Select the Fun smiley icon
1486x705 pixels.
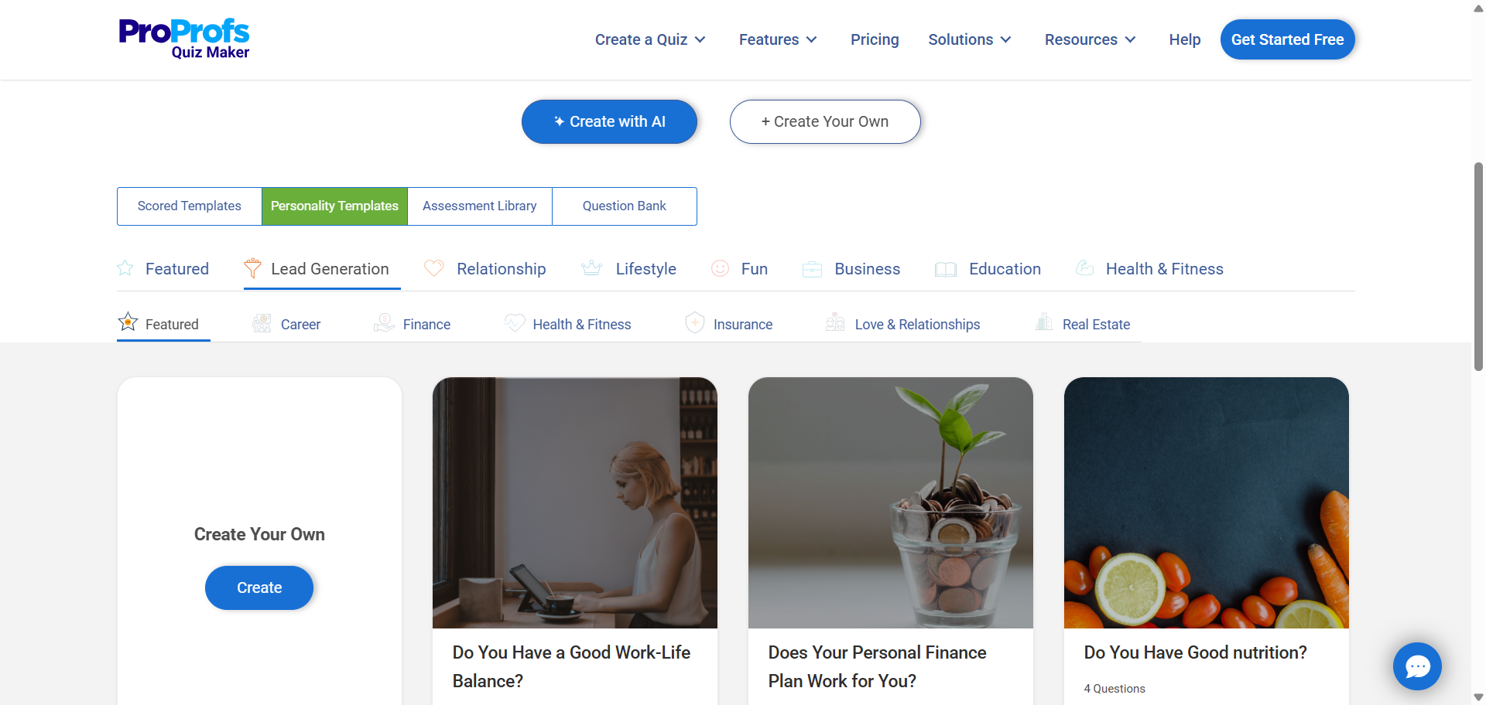point(721,268)
